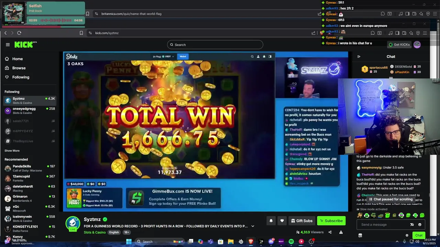The width and height of the screenshot is (440, 247).
Task: Click the Windows taskbar Search box
Action: point(159,242)
